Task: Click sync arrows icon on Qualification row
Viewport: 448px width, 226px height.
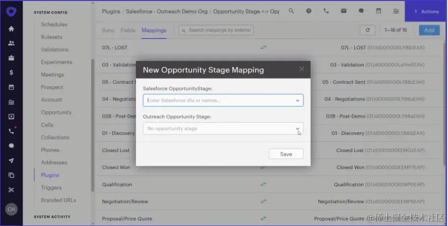Action: [x=263, y=184]
